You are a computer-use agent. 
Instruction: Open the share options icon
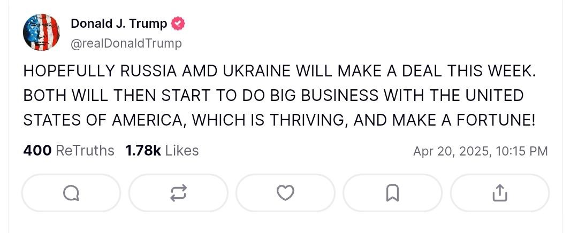point(499,193)
